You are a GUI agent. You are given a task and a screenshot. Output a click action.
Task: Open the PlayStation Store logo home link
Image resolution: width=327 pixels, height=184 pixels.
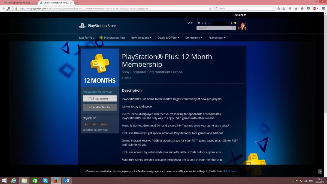(97, 26)
